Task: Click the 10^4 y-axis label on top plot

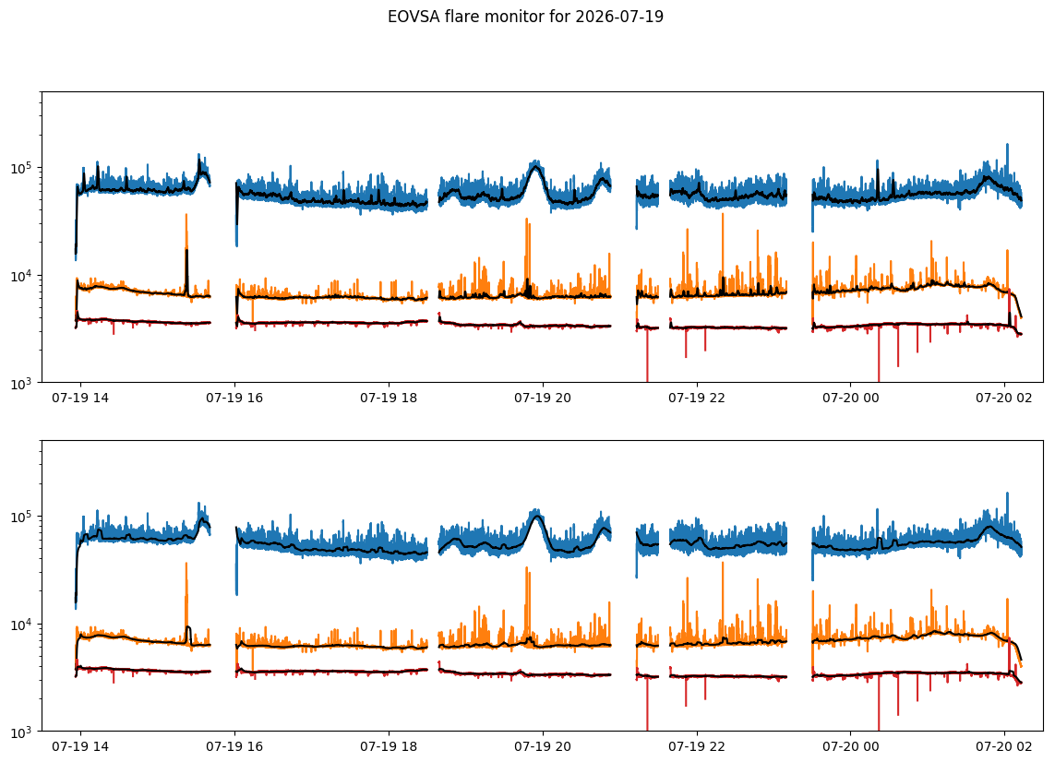Action: pos(22,275)
